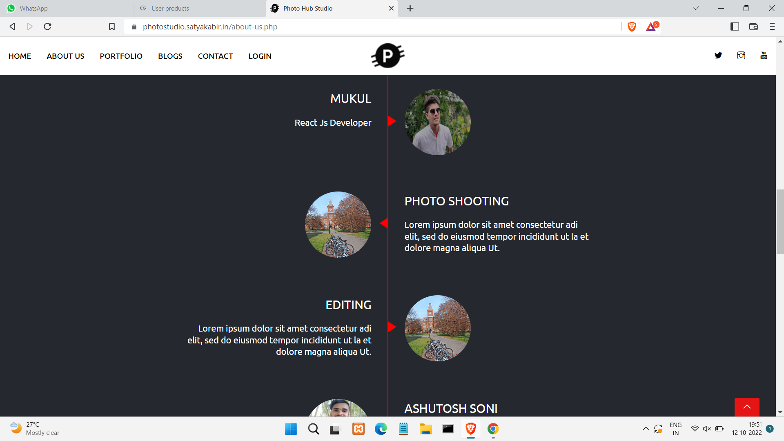
Task: Click the Brave browser taskbar icon
Action: pyautogui.click(x=470, y=429)
